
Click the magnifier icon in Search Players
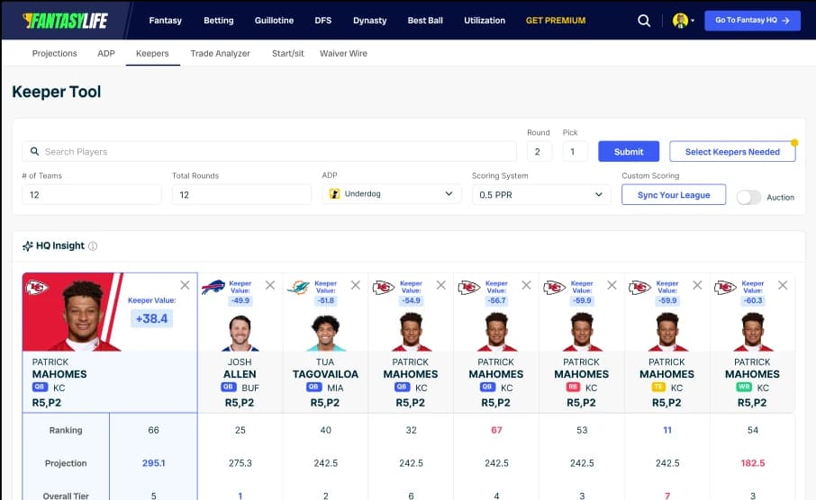point(34,151)
